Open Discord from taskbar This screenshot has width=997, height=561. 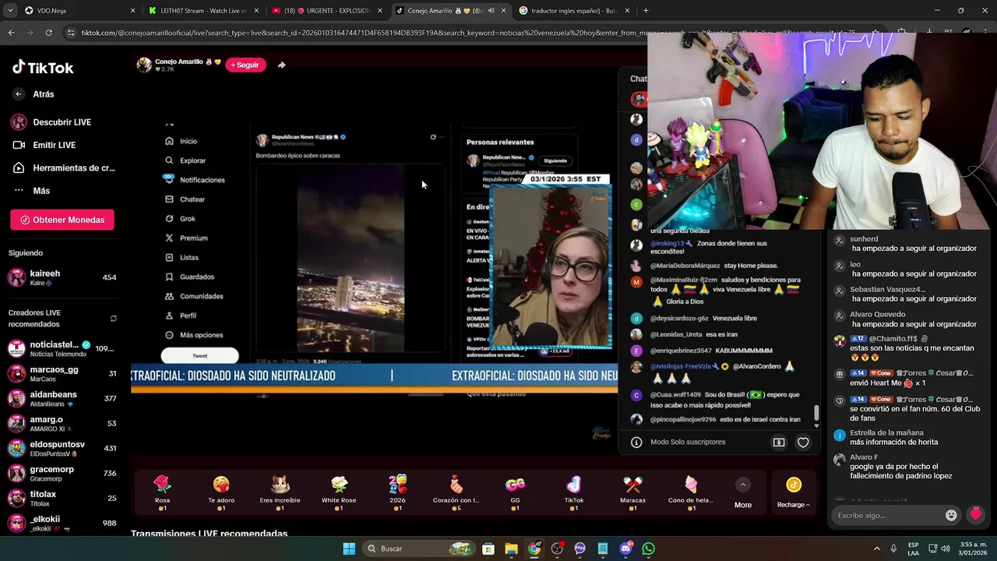tap(625, 549)
